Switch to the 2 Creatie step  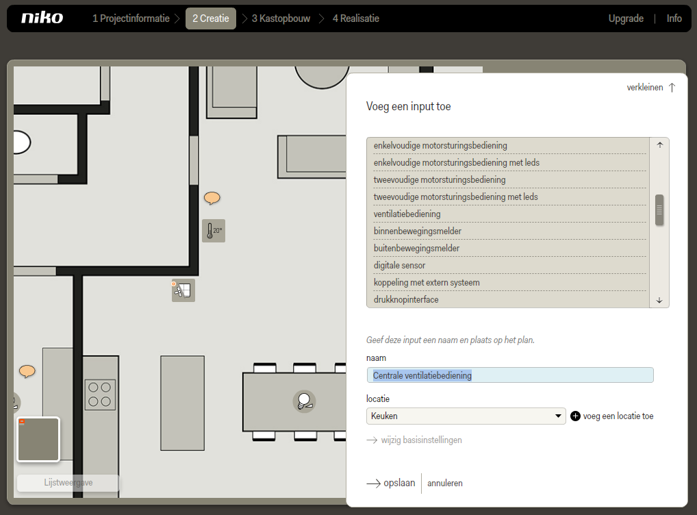pos(211,18)
